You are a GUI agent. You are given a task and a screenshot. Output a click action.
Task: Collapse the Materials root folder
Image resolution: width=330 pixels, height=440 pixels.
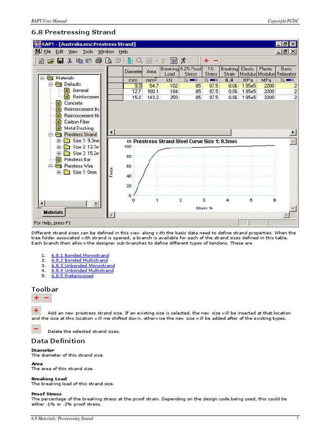(x=42, y=78)
